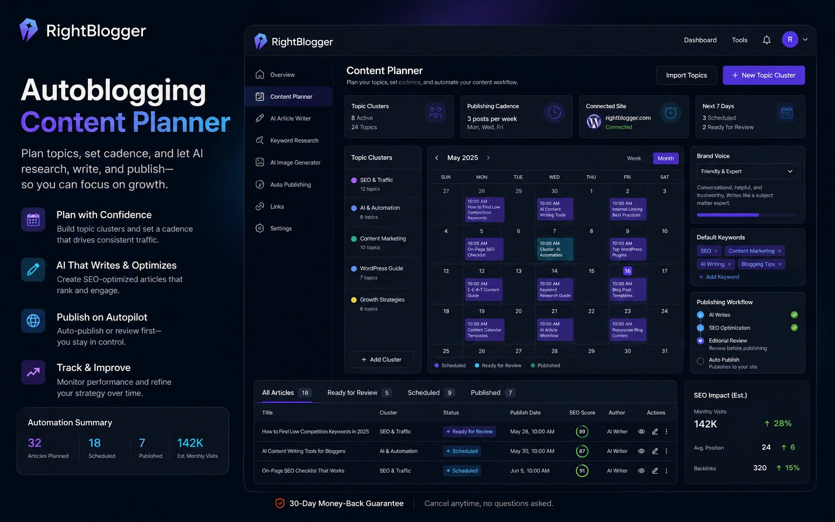Edit the On-Page SEO Checklist article (pencil)
The height and width of the screenshot is (522, 835).
tap(655, 471)
